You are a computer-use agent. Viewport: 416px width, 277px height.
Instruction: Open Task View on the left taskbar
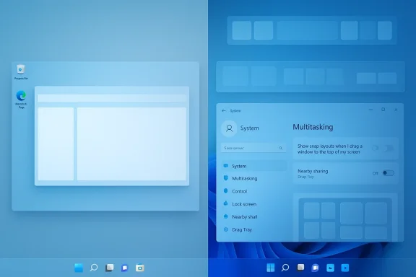(109, 268)
